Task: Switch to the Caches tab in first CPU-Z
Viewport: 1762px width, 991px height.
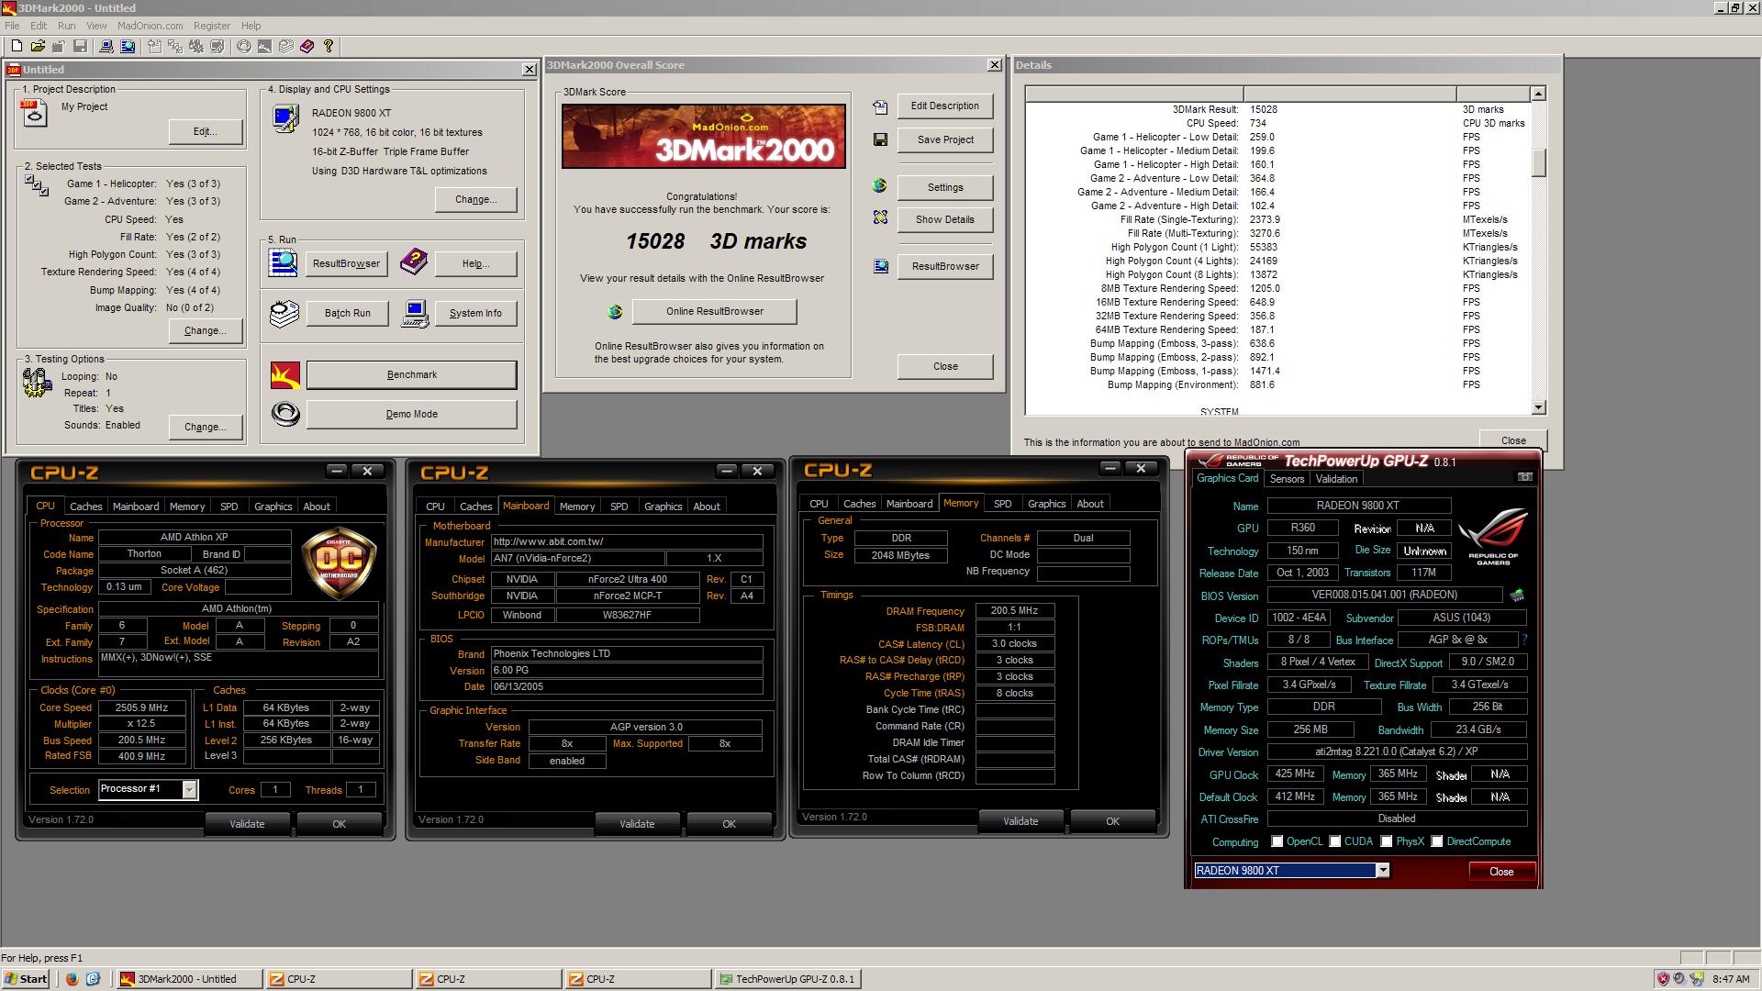Action: pyautogui.click(x=86, y=507)
